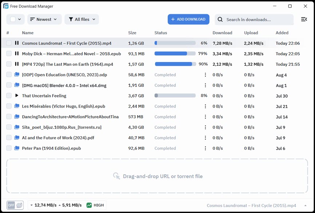Expand the select-all checkbox dropdown arrow

click(20, 19)
